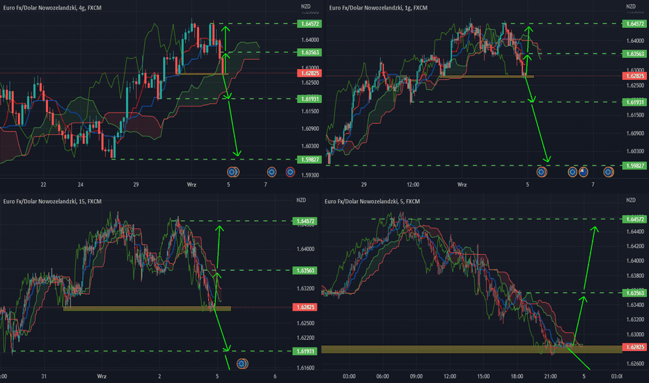This screenshot has width=649, height=383.
Task: Select the 1.61931 level label in 15-minute chart
Action: pyautogui.click(x=304, y=351)
